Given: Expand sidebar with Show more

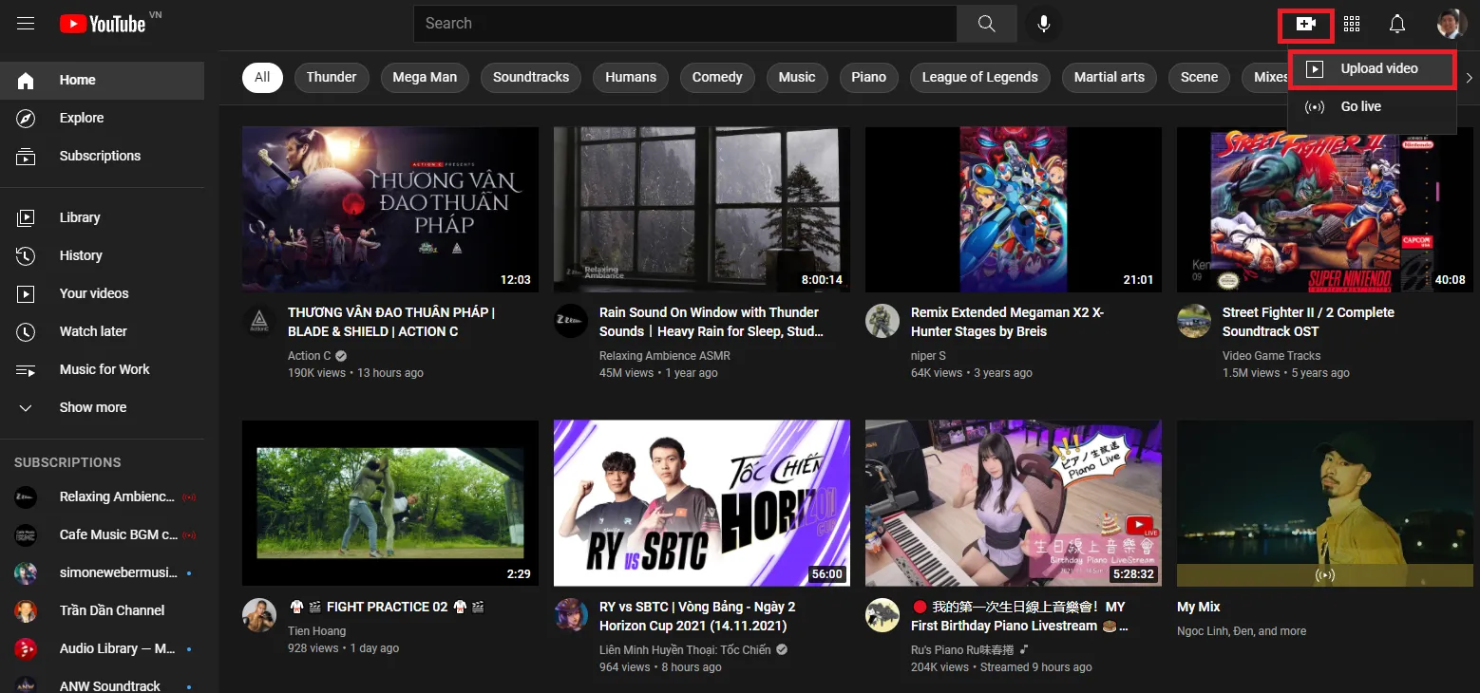Looking at the screenshot, I should point(103,407).
